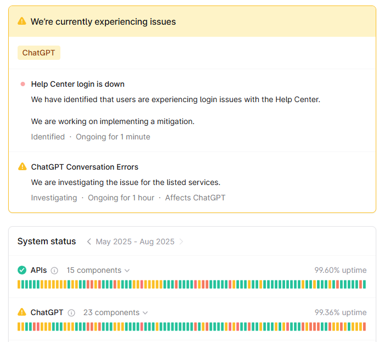Viewport: 379px width, 342px height.
Task: Open the Help Center login is down incident
Action: coord(77,84)
